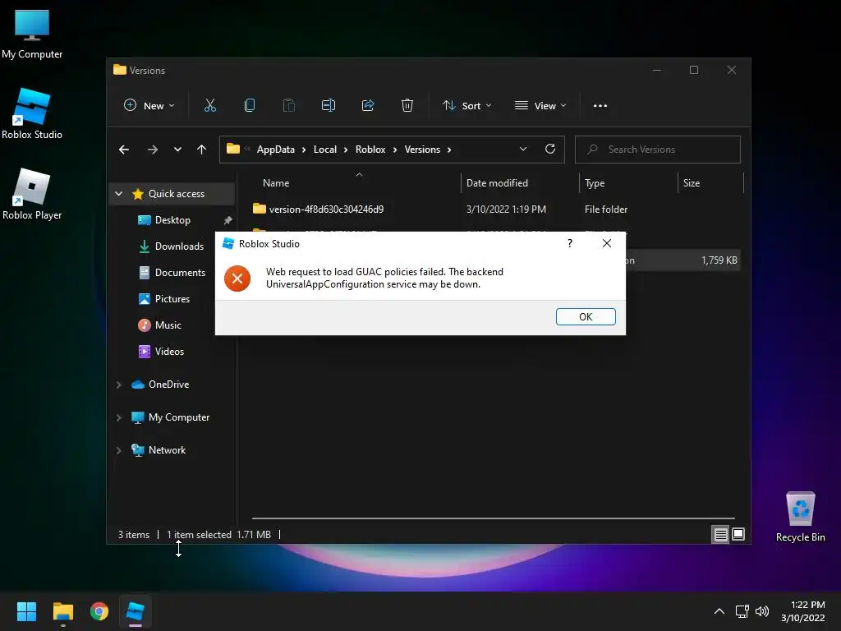The image size is (841, 631).
Task: Show hidden system tray icons
Action: 719,611
